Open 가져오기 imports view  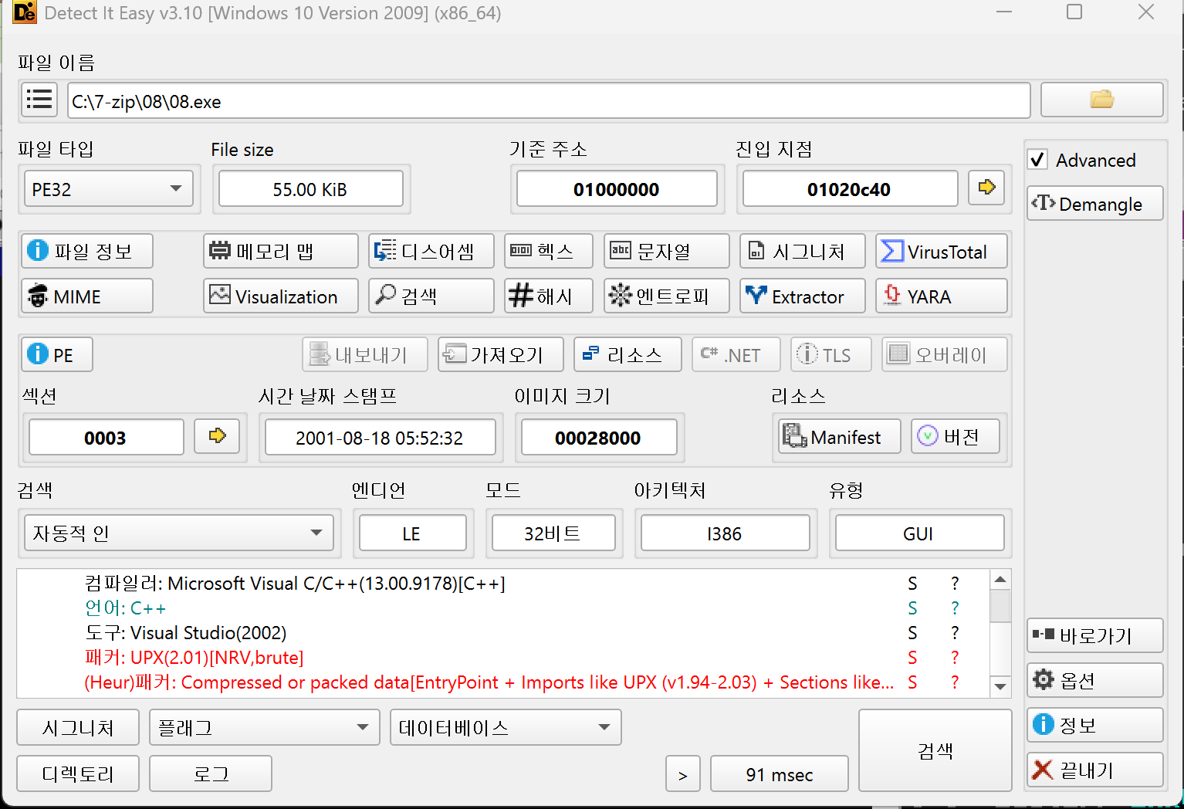[500, 355]
